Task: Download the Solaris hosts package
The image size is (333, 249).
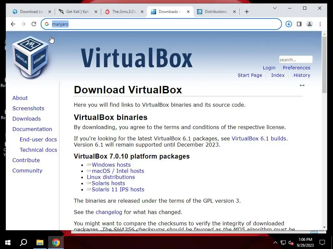Action: [108, 183]
